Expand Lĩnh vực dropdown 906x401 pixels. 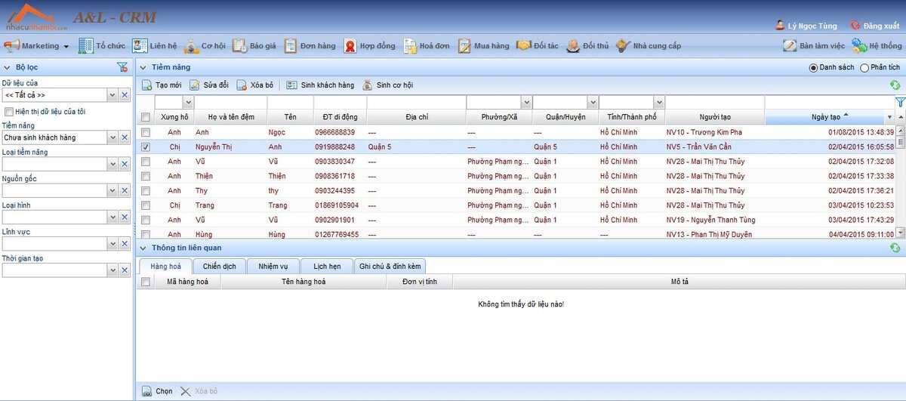click(x=112, y=243)
